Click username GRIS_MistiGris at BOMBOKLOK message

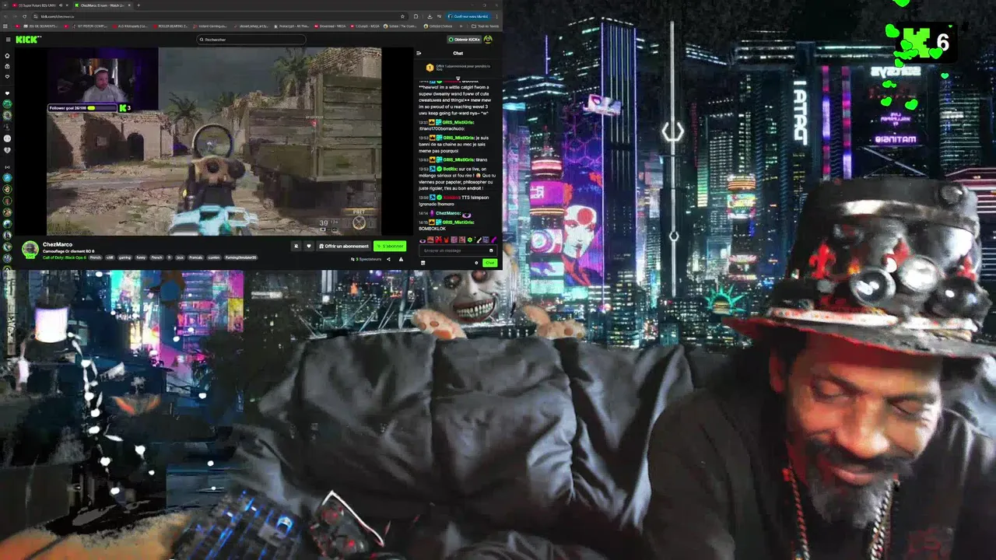pos(458,222)
